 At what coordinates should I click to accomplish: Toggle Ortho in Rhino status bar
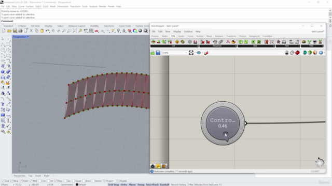124,184
